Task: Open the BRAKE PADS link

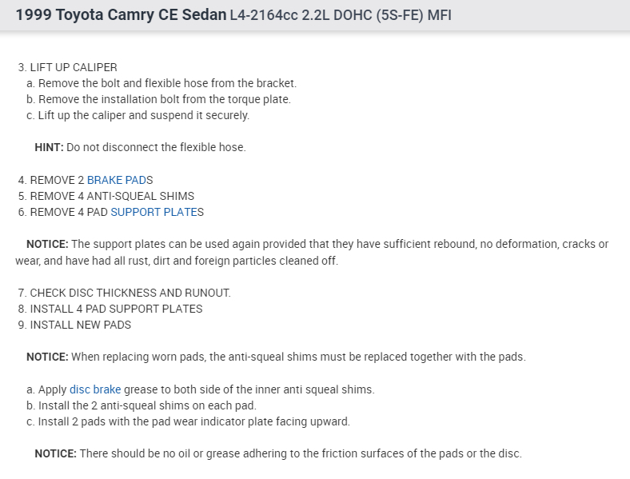Action: pyautogui.click(x=117, y=180)
